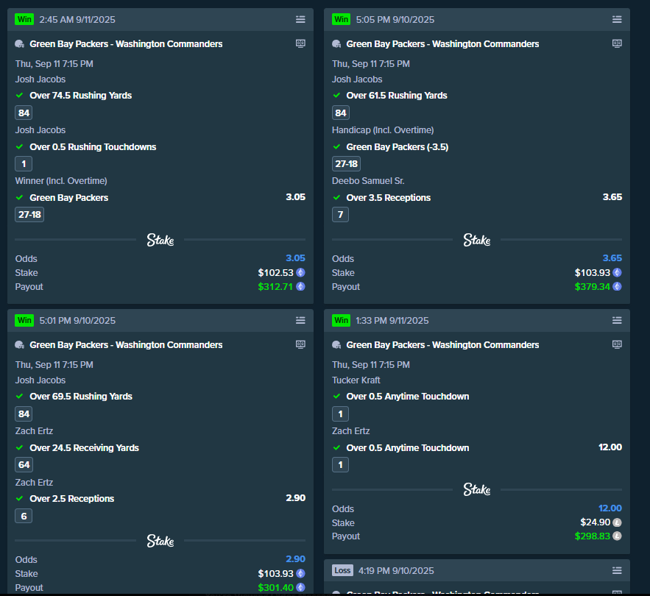Click Stake logo in 1:33 PM bet card
The height and width of the screenshot is (596, 650).
(x=477, y=489)
